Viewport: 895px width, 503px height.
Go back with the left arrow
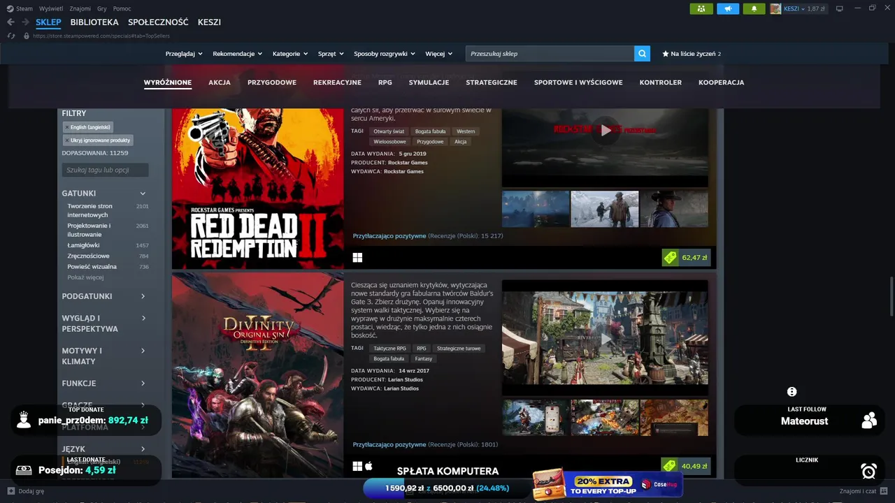(x=10, y=22)
